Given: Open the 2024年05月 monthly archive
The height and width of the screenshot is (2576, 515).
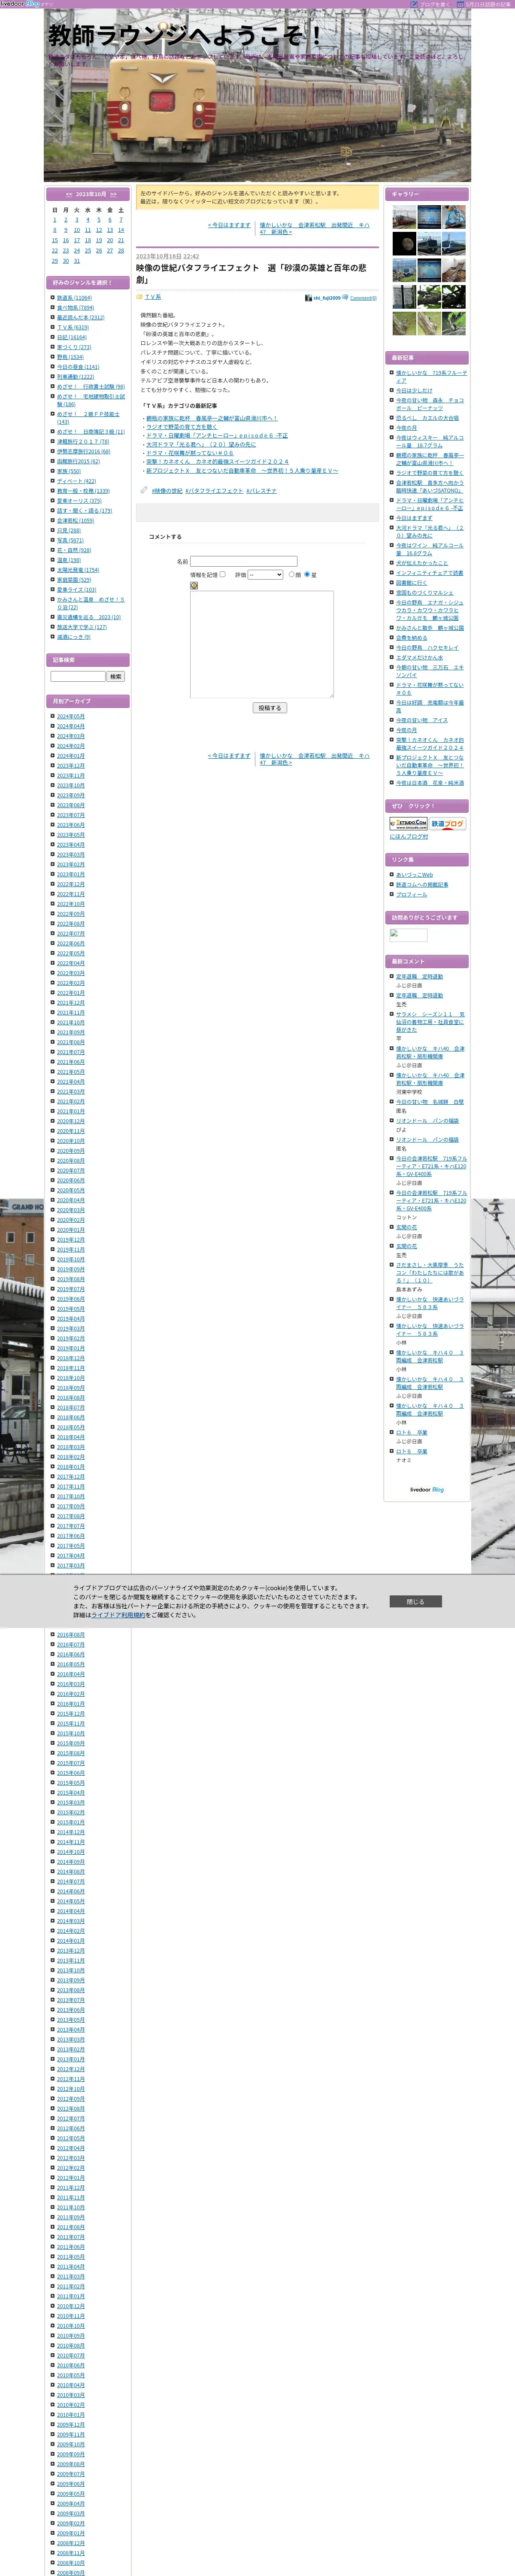Looking at the screenshot, I should [x=71, y=716].
